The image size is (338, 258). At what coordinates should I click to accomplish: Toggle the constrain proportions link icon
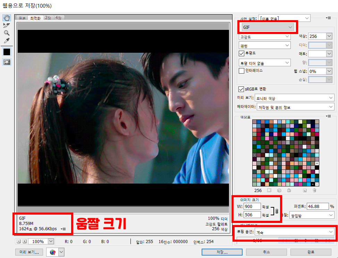click(x=277, y=211)
